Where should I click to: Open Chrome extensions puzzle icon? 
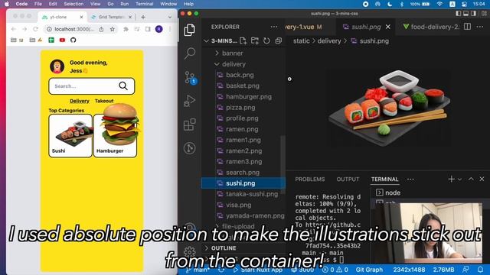click(x=126, y=29)
